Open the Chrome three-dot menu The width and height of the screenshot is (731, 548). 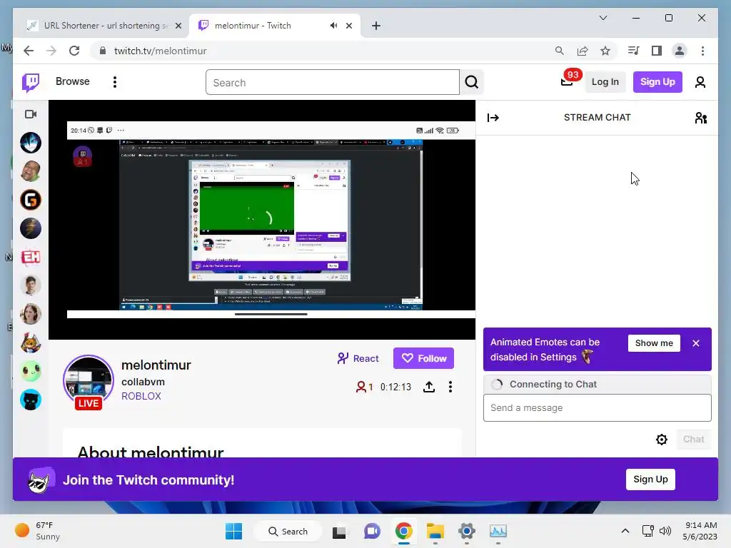point(702,51)
